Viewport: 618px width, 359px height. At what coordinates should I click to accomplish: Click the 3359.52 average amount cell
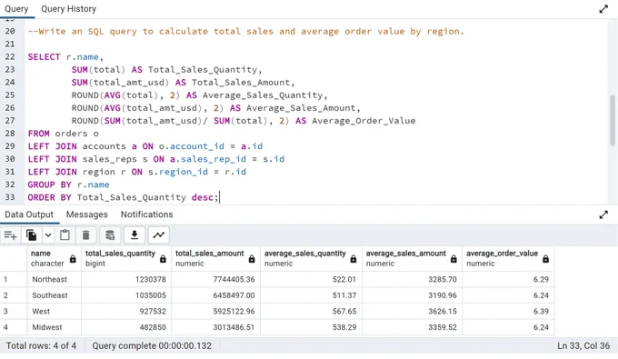(x=413, y=327)
